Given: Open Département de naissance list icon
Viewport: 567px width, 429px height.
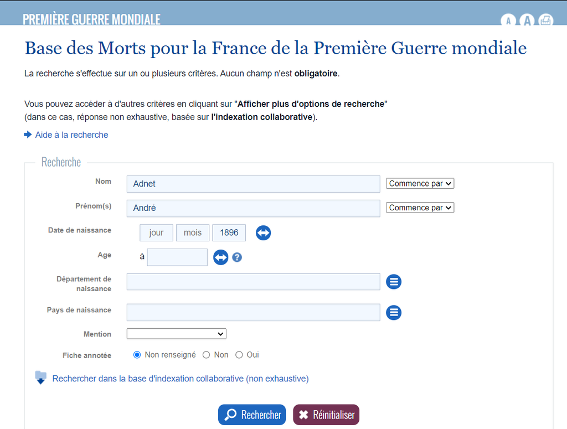Looking at the screenshot, I should point(394,282).
